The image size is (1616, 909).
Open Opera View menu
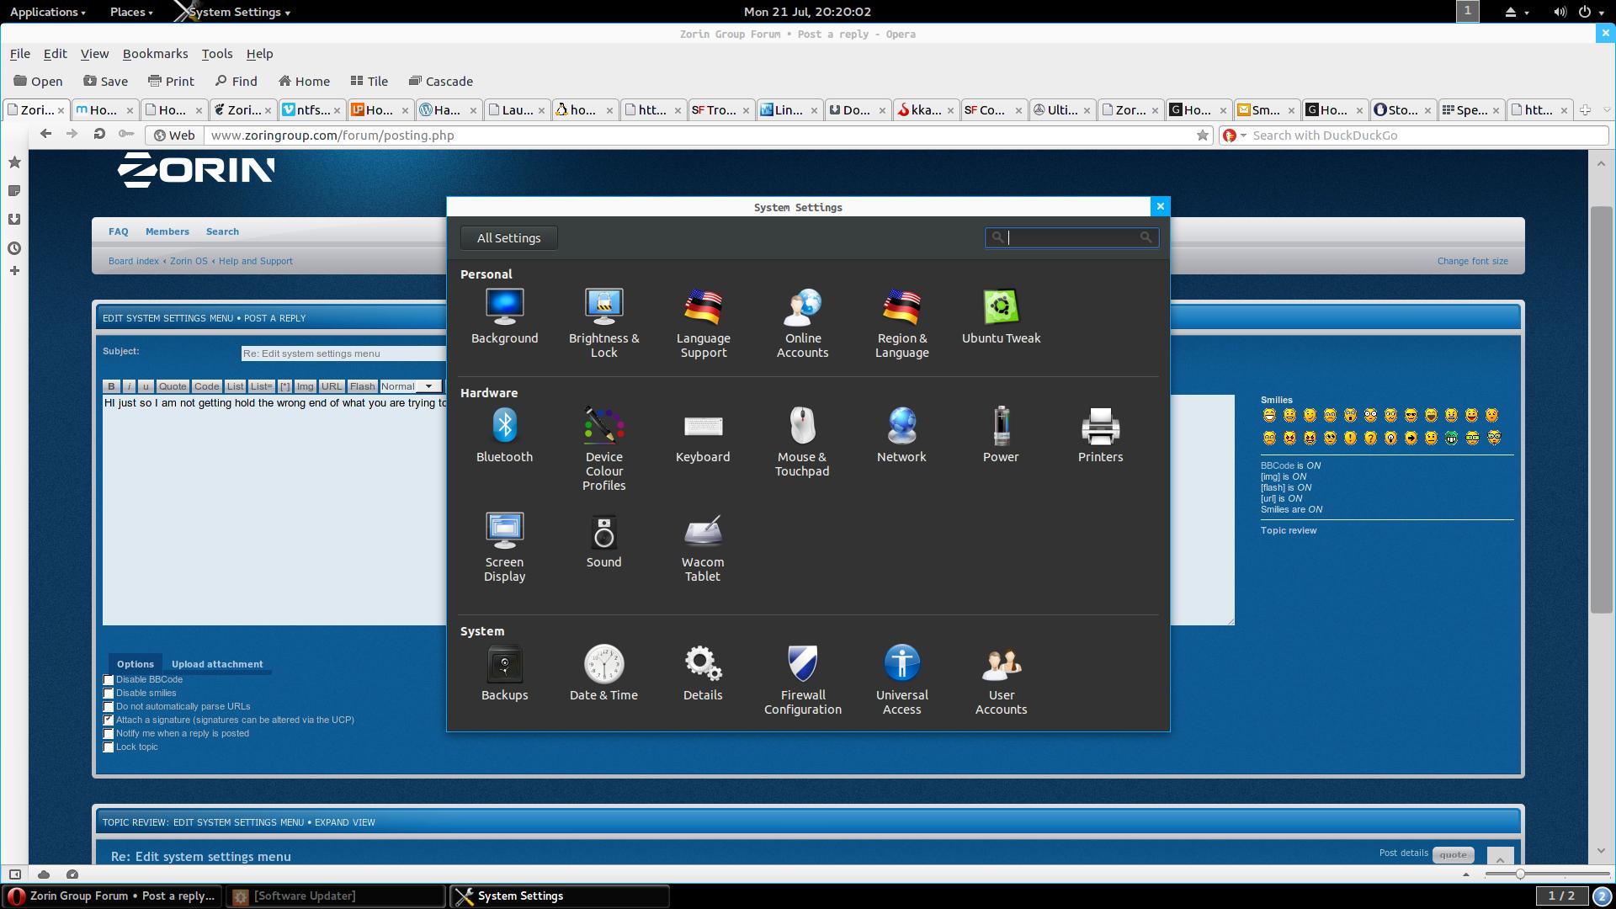pos(94,53)
